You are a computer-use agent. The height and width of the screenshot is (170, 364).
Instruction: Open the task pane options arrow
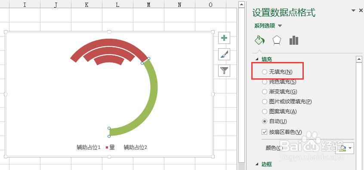(x=354, y=10)
